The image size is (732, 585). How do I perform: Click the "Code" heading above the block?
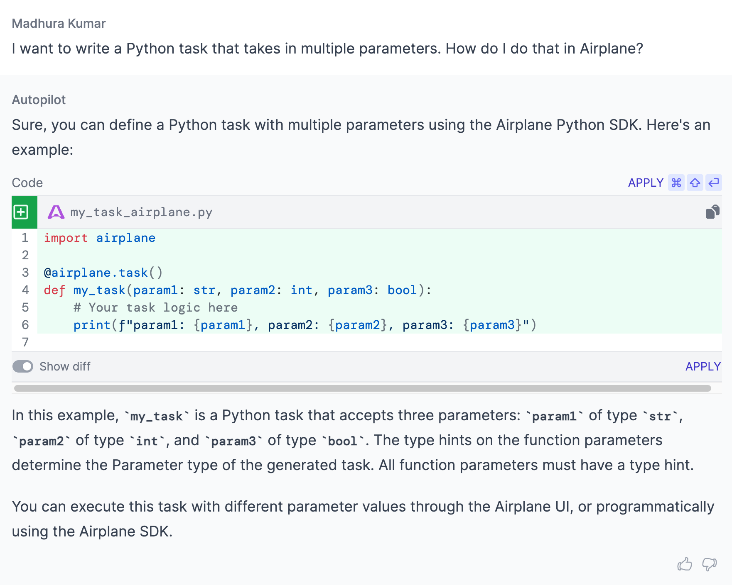[x=27, y=183]
